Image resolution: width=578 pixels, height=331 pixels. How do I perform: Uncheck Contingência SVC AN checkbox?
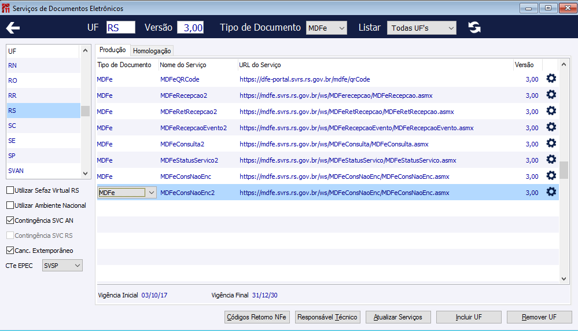(10, 220)
